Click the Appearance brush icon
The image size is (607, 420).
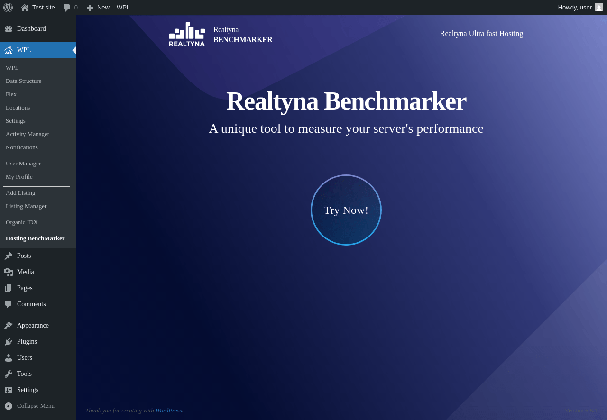(x=9, y=326)
